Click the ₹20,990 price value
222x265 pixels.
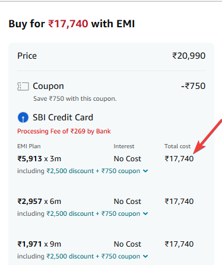[x=189, y=56]
